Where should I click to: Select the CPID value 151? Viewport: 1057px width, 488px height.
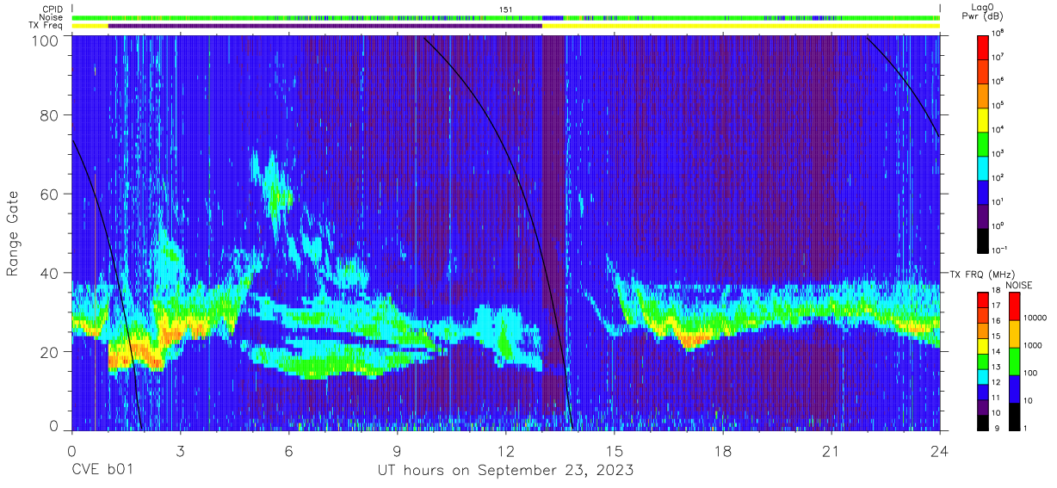pos(506,9)
